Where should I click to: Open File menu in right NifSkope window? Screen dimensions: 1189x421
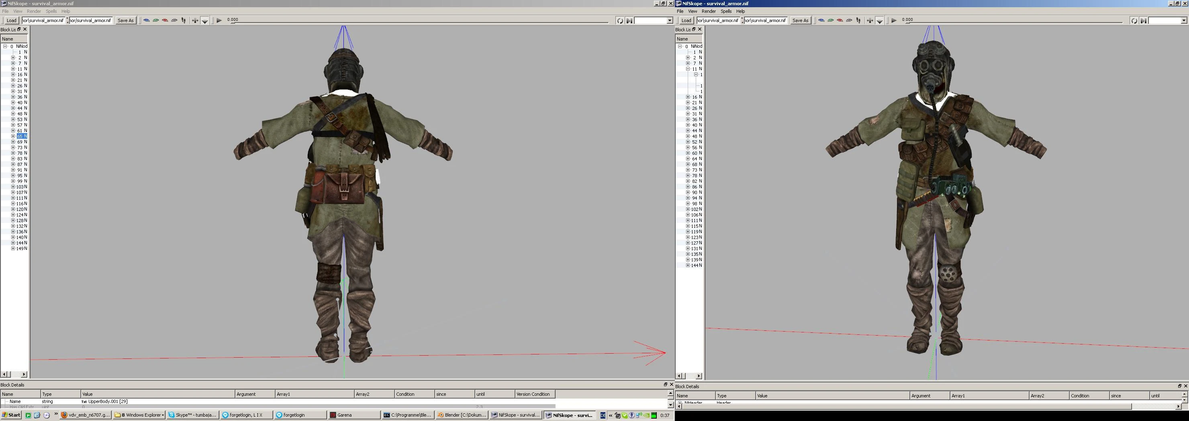[x=680, y=11]
